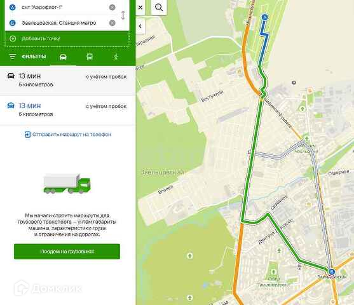Open the ФИЛЬТРЫ filters panel

tap(27, 57)
